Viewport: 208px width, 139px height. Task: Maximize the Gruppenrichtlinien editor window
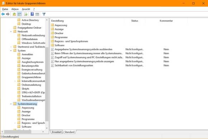click(193, 3)
